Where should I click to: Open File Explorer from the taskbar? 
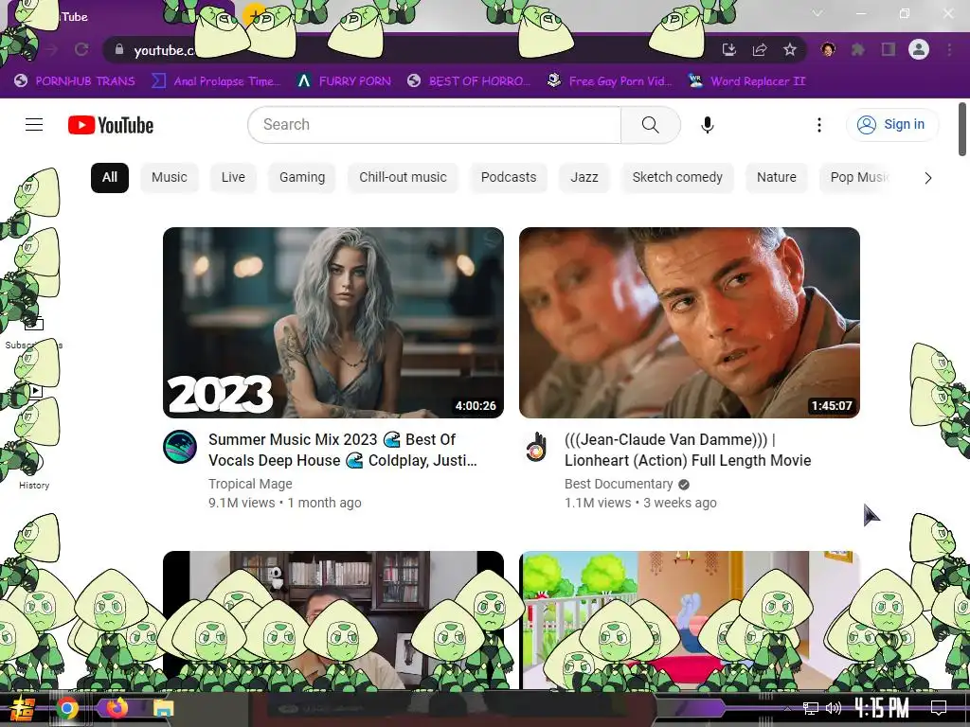(163, 708)
